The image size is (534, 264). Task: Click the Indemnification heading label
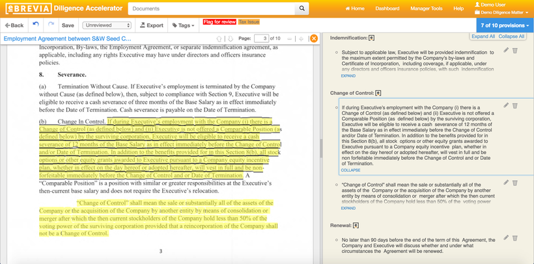349,38
